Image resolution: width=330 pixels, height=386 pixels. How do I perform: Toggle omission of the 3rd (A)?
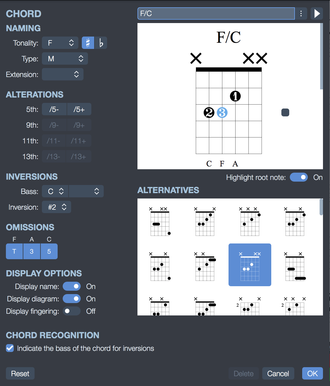point(32,251)
